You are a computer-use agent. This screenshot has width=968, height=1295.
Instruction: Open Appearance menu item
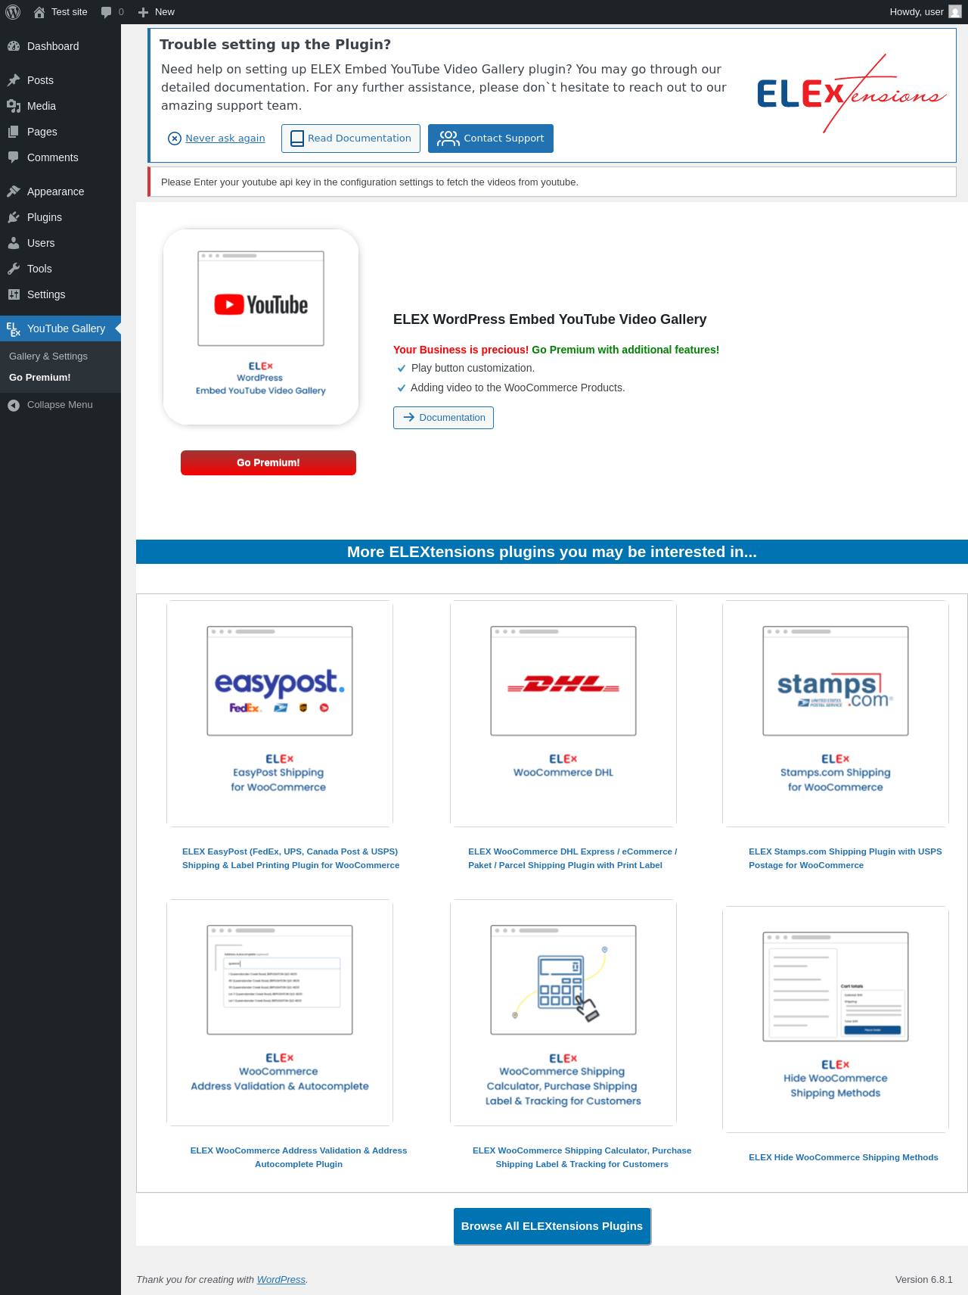[60, 191]
